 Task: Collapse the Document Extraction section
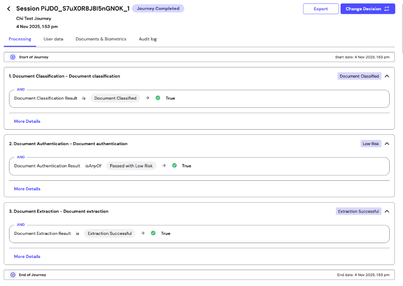pos(387,211)
